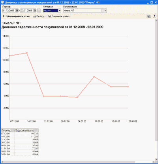Viewport: 158px width, 164px height.
Task: Minimize the report window
Action: click(148, 2)
